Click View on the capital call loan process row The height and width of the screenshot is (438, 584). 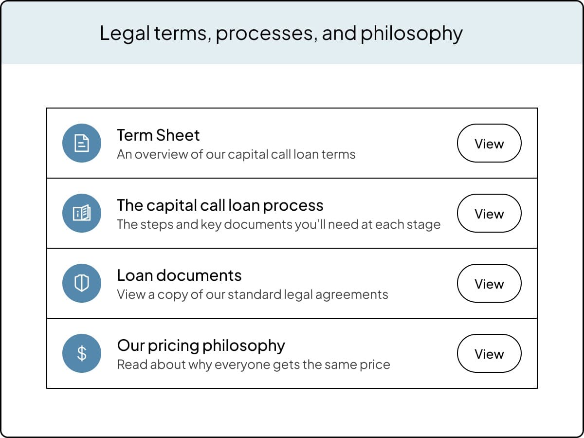pos(489,213)
